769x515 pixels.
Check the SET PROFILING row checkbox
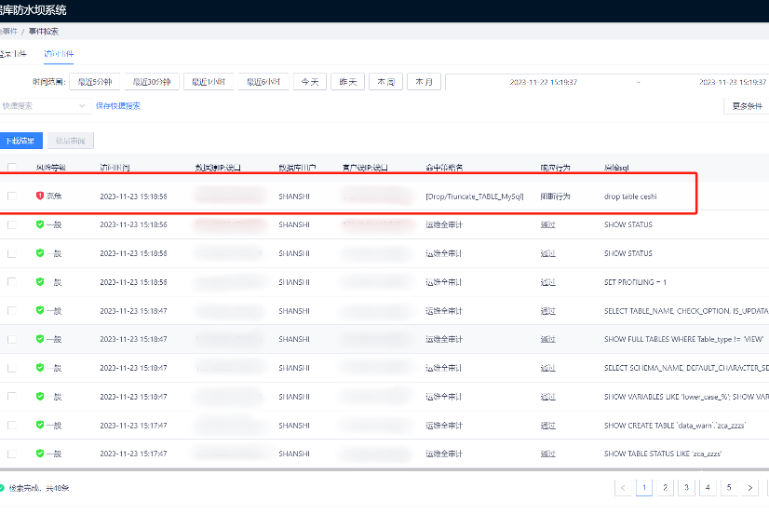click(12, 282)
